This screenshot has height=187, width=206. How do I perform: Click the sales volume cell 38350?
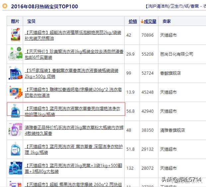tap(148, 130)
